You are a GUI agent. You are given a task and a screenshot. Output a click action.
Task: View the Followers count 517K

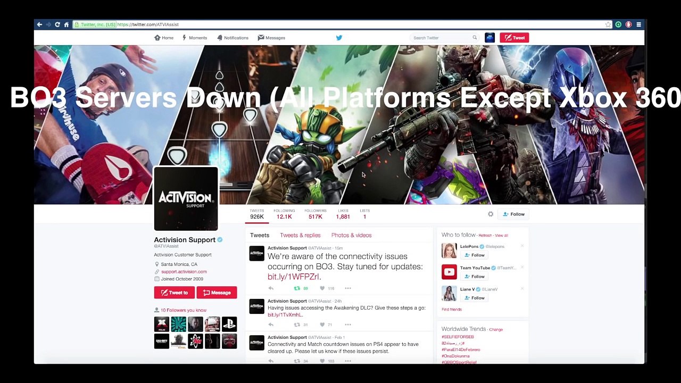[x=315, y=214]
